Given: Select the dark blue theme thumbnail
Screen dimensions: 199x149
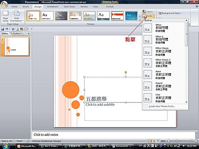Looking at the screenshot, I should point(131,16).
